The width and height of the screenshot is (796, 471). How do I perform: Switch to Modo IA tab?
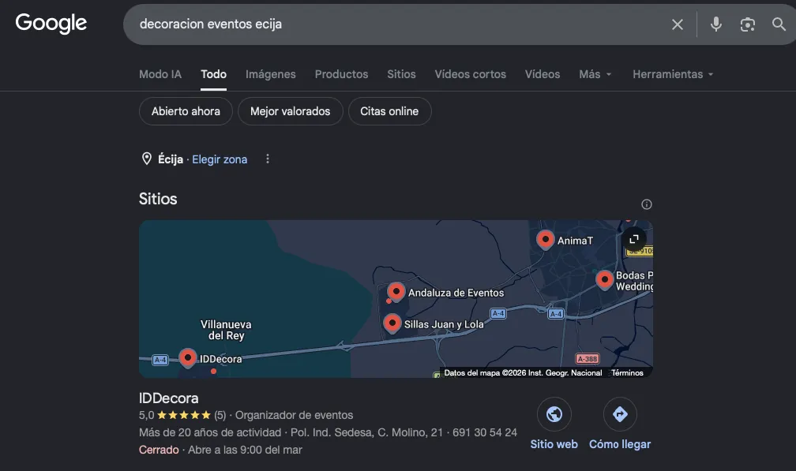(160, 74)
